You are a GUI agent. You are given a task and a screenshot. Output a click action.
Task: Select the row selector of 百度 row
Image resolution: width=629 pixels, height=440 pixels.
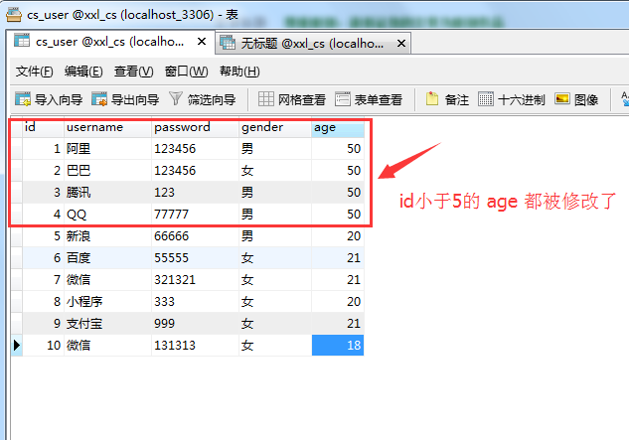[17, 257]
